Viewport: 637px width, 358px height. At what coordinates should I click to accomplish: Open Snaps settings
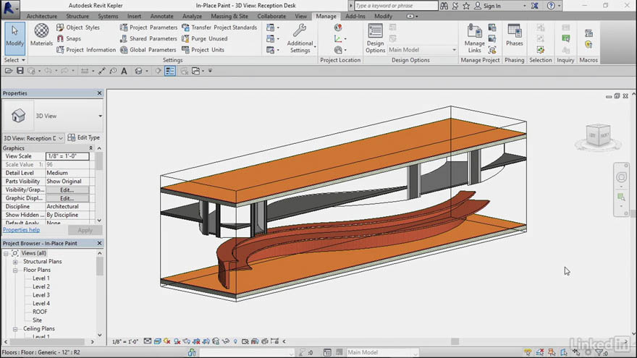(69, 38)
